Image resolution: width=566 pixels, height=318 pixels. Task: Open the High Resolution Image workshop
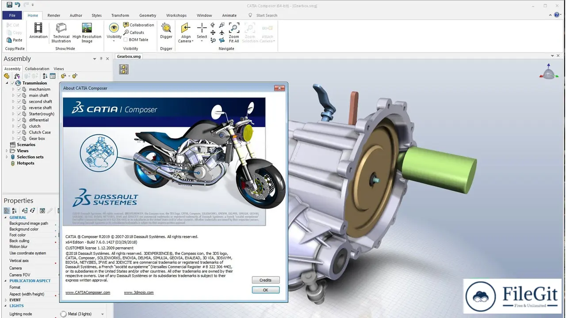(87, 33)
